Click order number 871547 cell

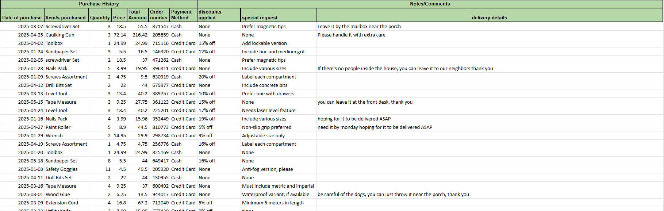(160, 27)
